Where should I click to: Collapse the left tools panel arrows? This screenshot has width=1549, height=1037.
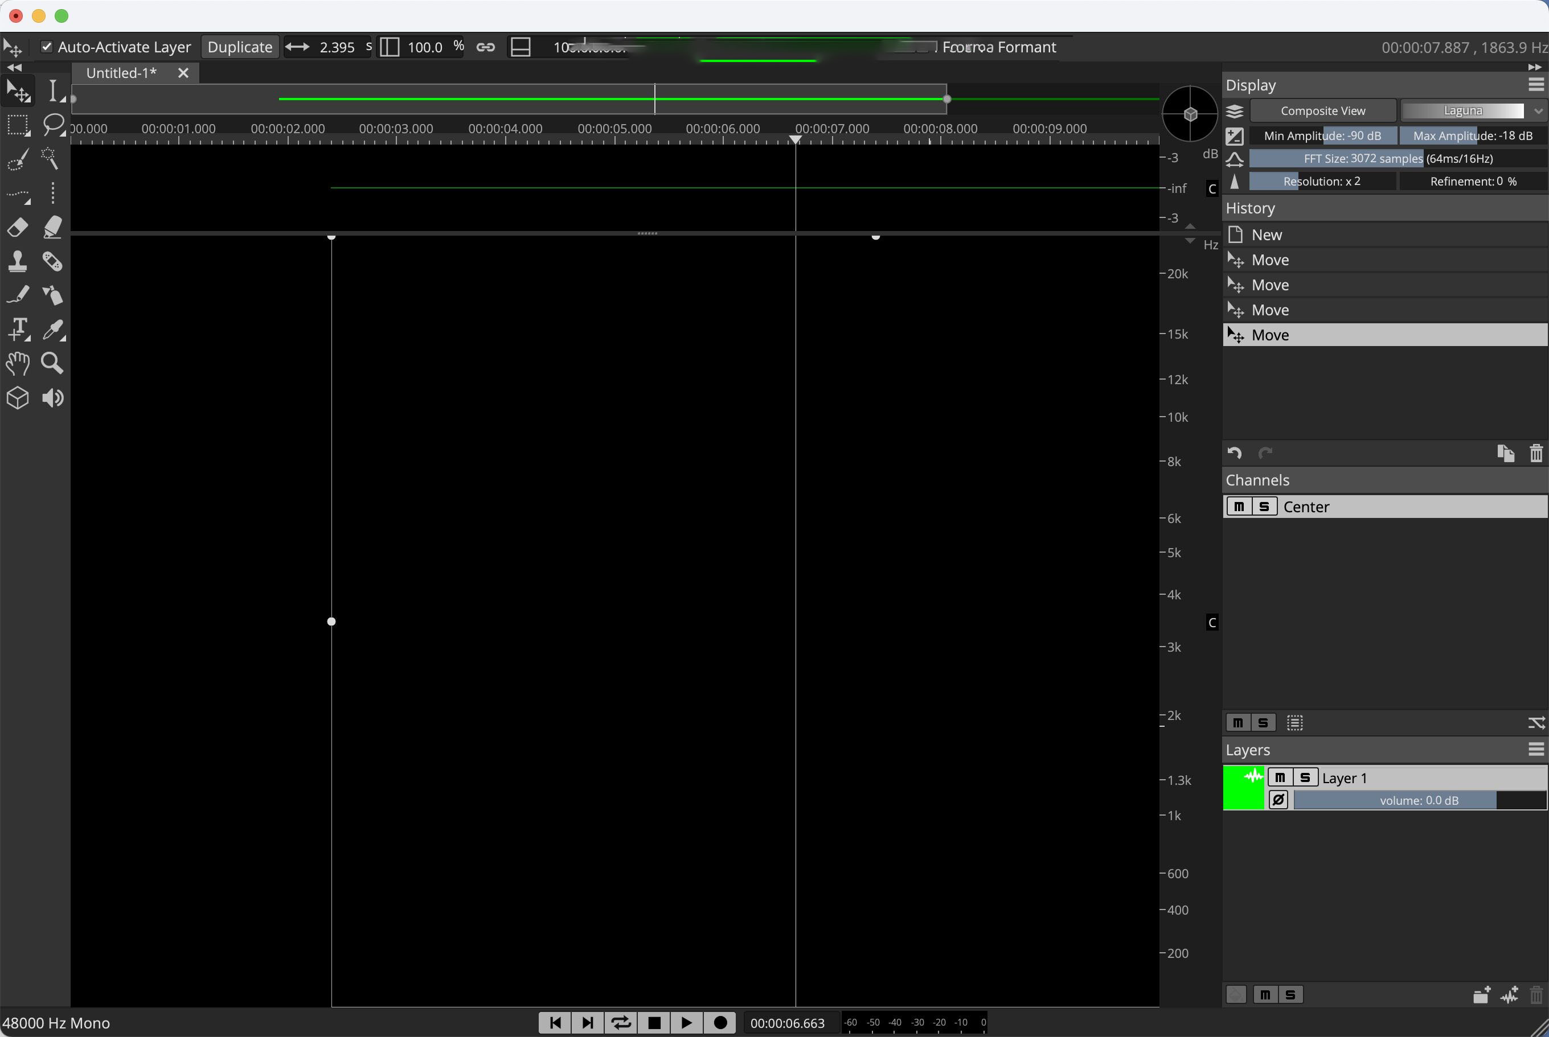14,67
